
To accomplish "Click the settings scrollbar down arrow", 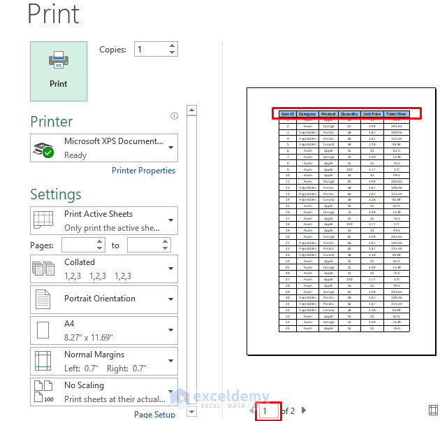I will tap(191, 412).
